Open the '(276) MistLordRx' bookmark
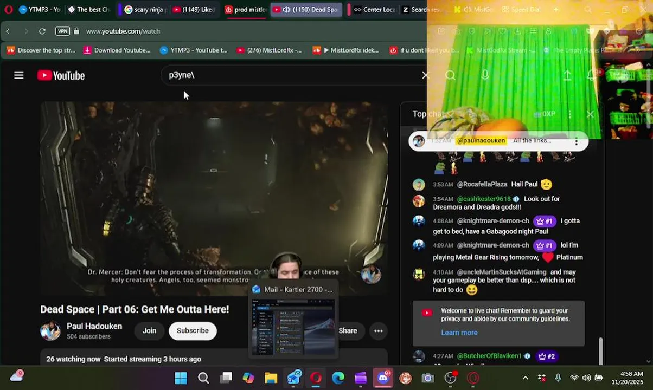653x390 pixels. [269, 50]
